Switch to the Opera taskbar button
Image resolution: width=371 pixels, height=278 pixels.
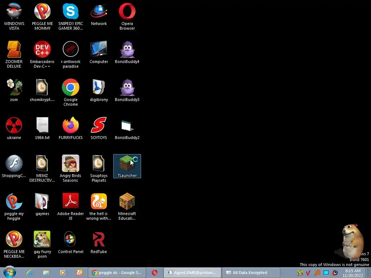coord(155,273)
